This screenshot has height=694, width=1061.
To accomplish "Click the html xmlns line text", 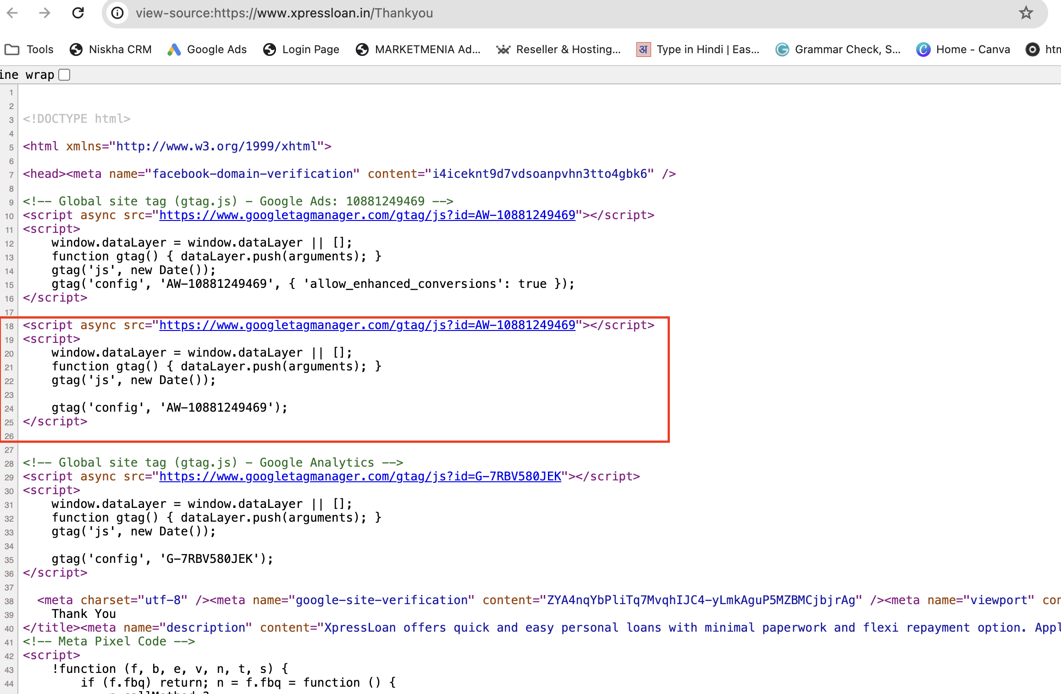I will click(177, 146).
